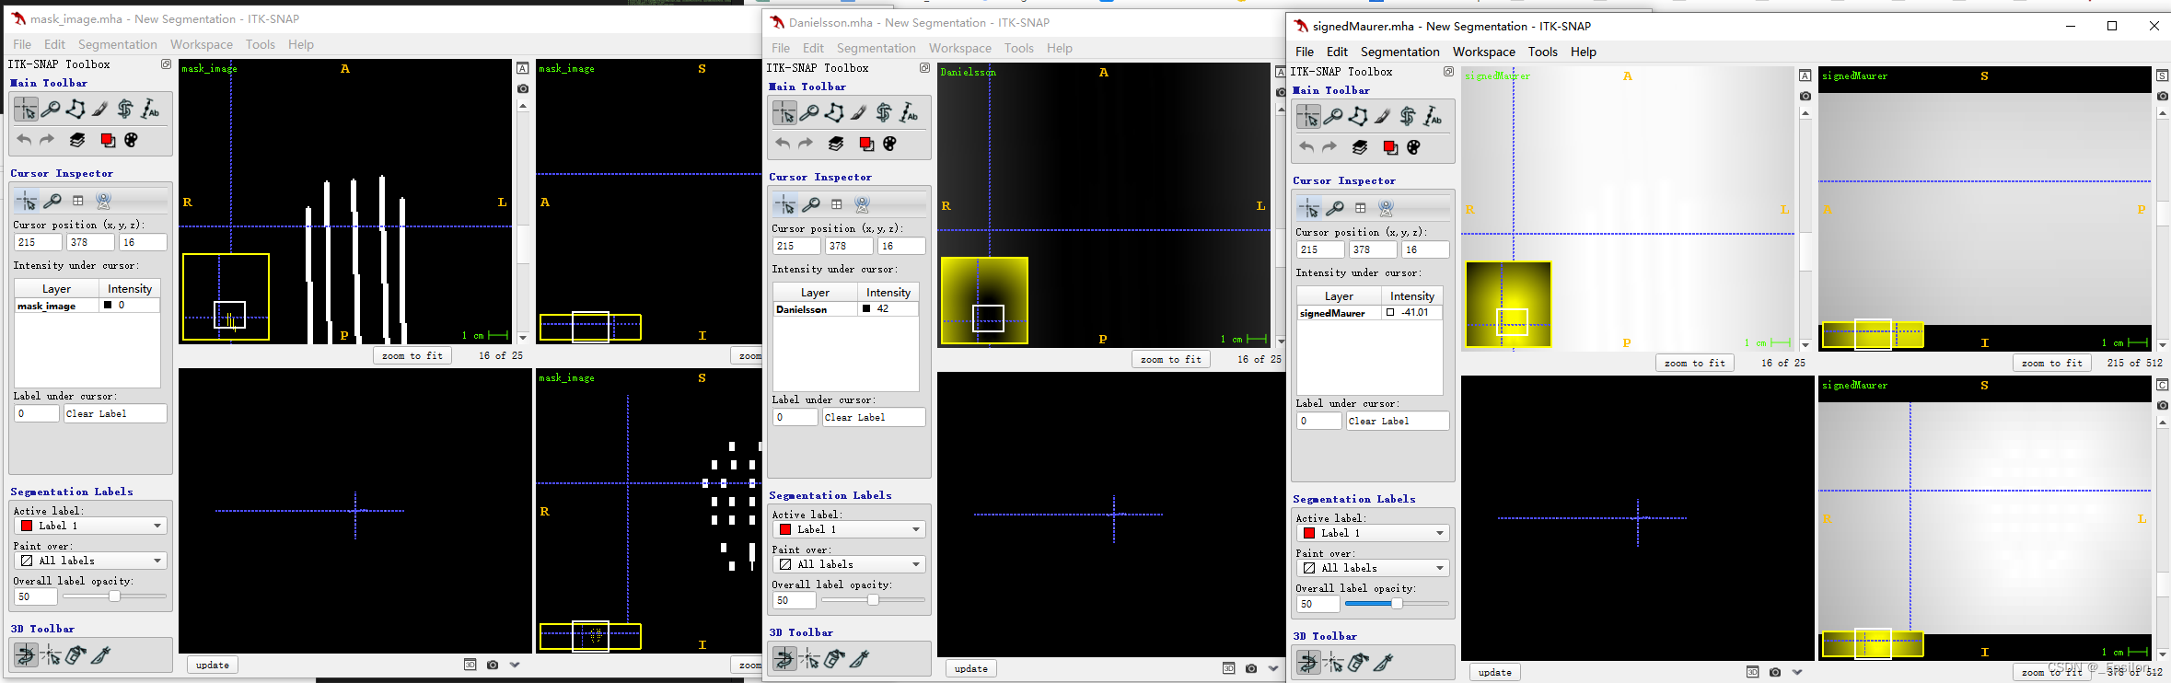Toggle cursor inspector tab in mask_image window

click(27, 201)
